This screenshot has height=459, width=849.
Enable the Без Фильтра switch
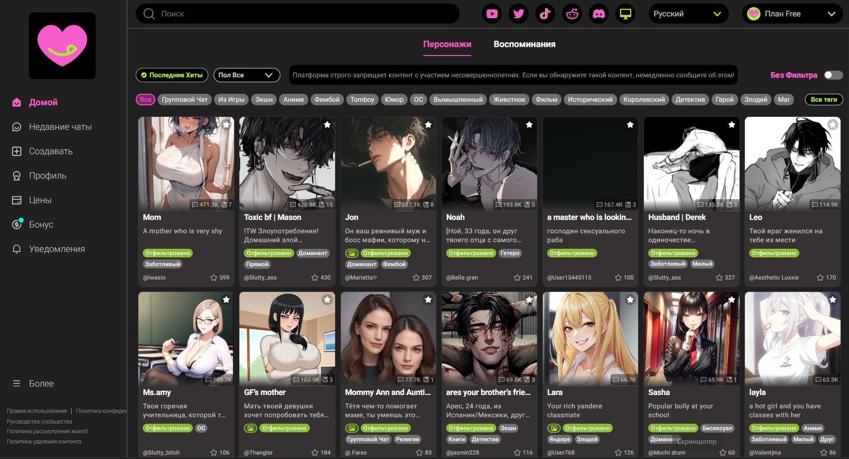(833, 75)
